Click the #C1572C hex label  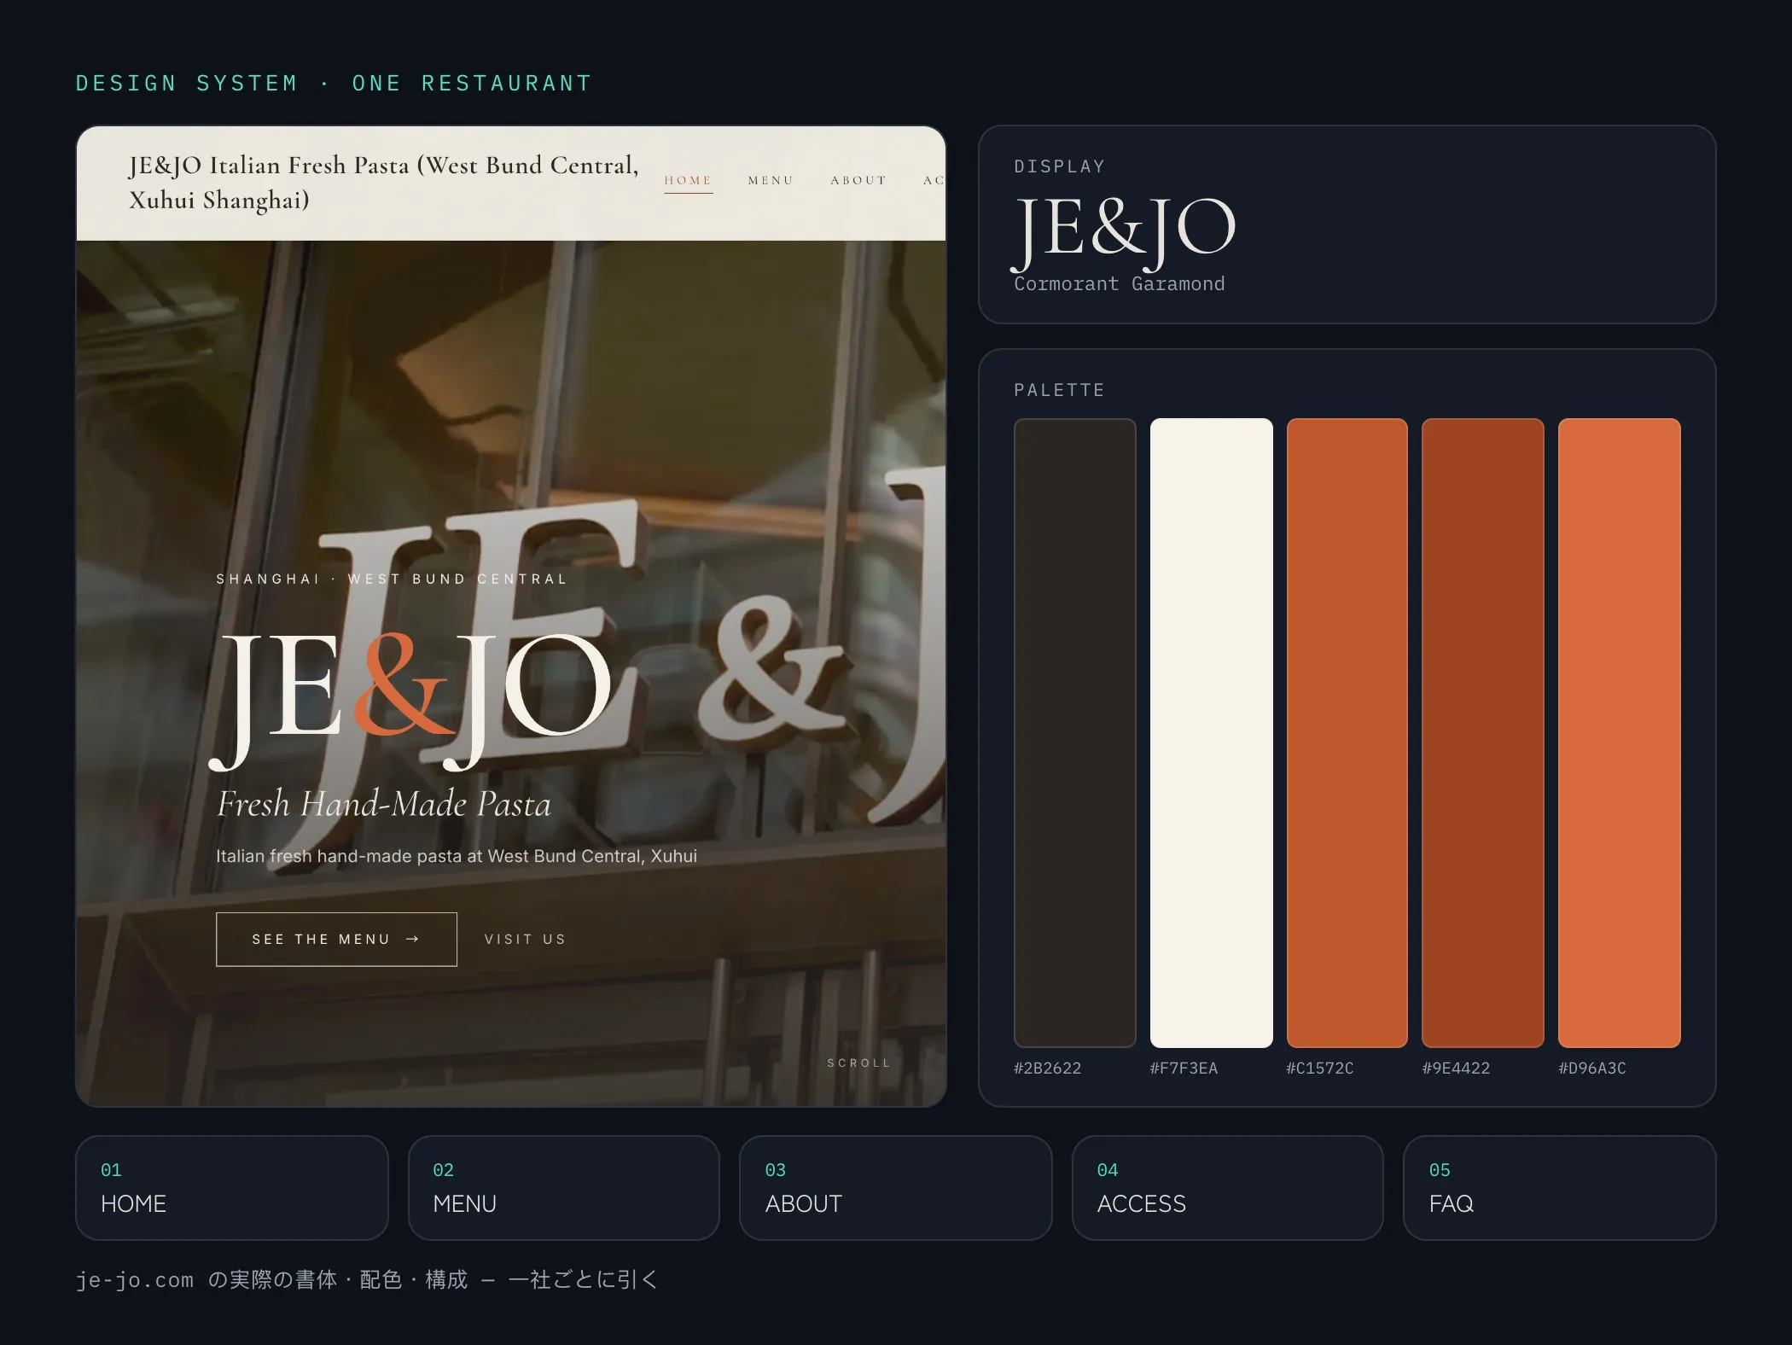pos(1319,1068)
